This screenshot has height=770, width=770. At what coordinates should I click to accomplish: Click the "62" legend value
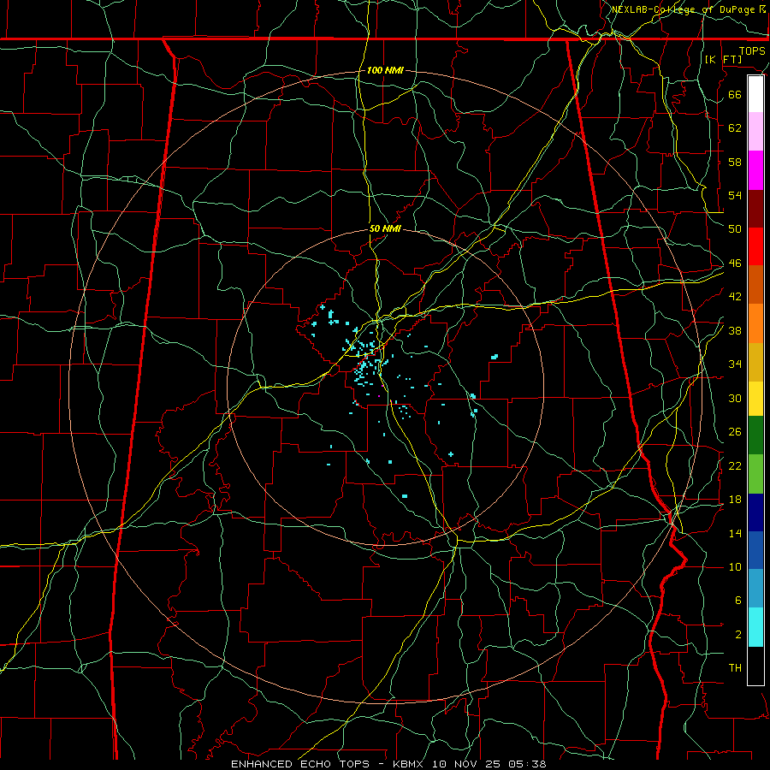(735, 127)
